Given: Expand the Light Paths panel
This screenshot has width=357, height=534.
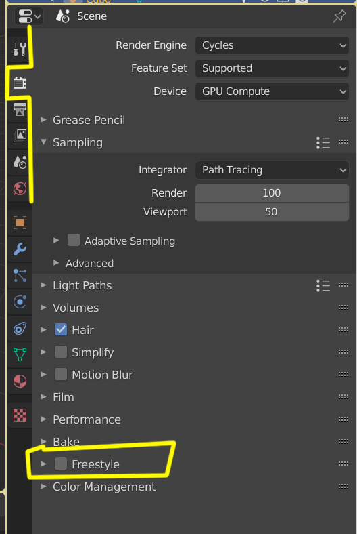Looking at the screenshot, I should click(82, 285).
